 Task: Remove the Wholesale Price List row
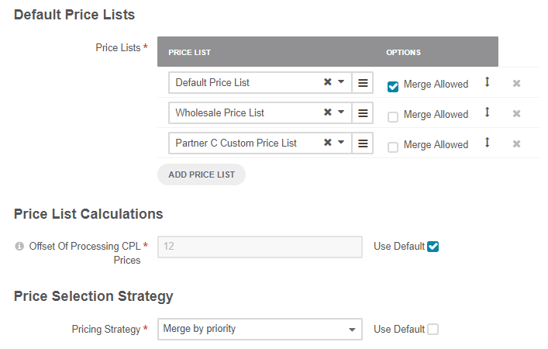516,114
